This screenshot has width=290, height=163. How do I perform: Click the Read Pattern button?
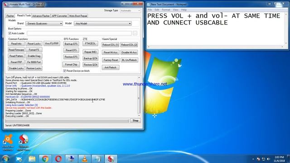click(x=16, y=56)
